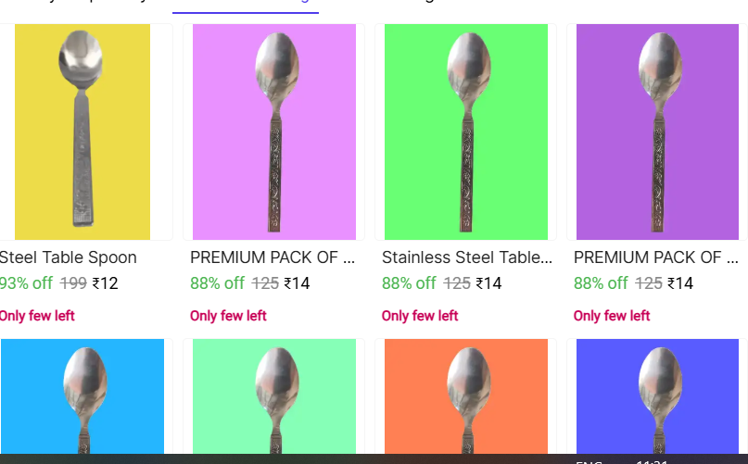View the spoon on purple background in top row
This screenshot has height=464, width=748.
[657, 132]
